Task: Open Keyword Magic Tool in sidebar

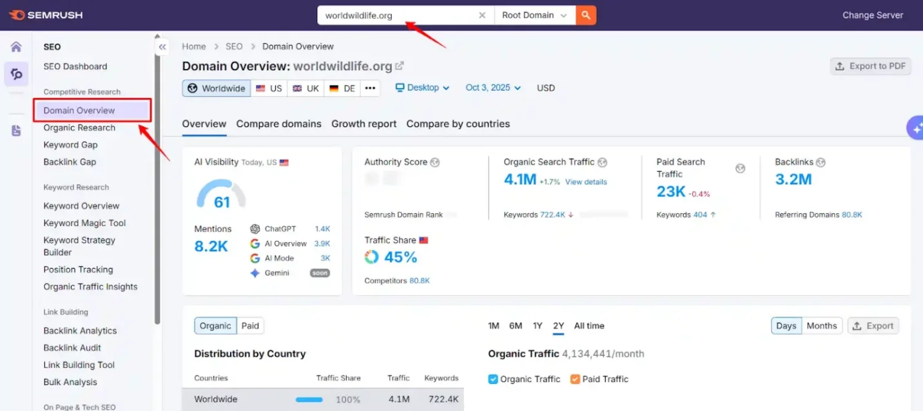Action: [x=84, y=223]
